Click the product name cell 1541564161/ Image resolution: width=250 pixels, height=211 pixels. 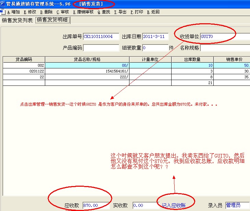(x=87, y=71)
